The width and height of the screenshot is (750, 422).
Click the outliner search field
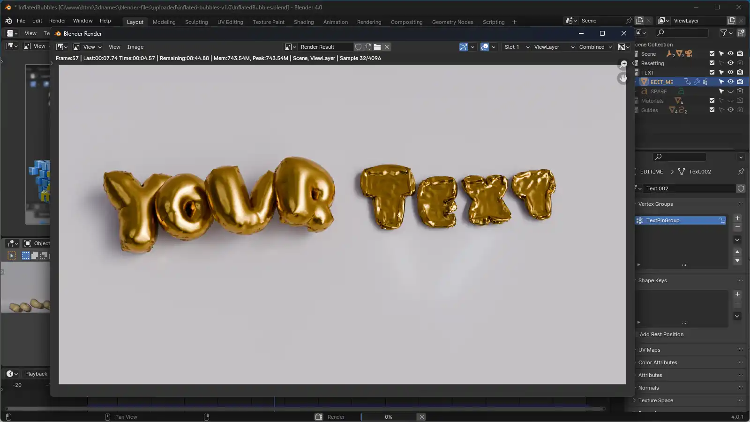click(682, 33)
